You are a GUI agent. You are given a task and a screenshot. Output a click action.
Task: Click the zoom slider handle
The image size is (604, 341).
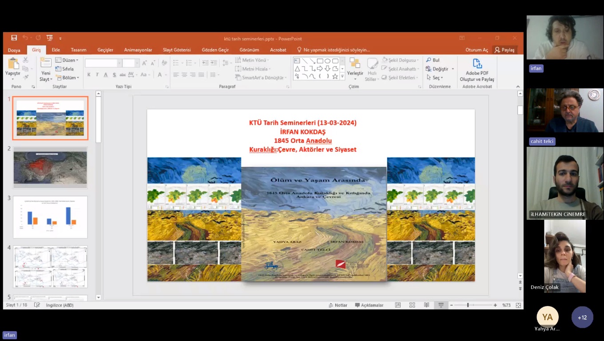468,305
